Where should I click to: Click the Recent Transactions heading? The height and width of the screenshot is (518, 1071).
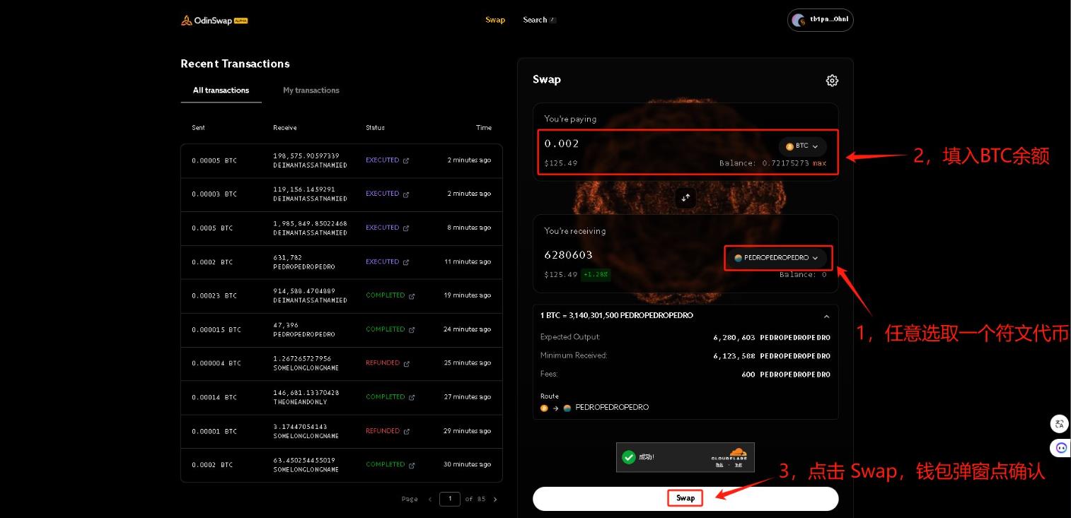click(x=235, y=64)
